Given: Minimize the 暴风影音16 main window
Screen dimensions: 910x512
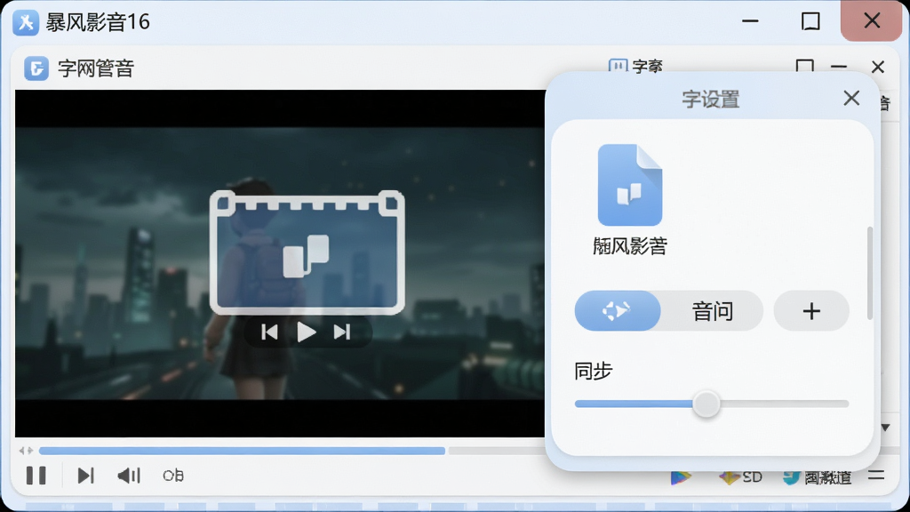Looking at the screenshot, I should [750, 21].
